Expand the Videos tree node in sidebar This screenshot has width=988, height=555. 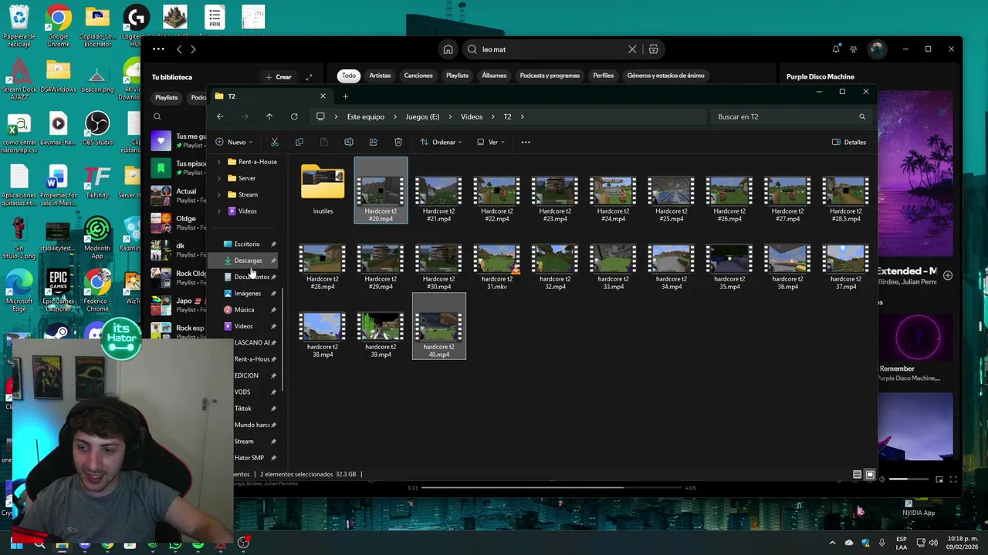coord(219,211)
